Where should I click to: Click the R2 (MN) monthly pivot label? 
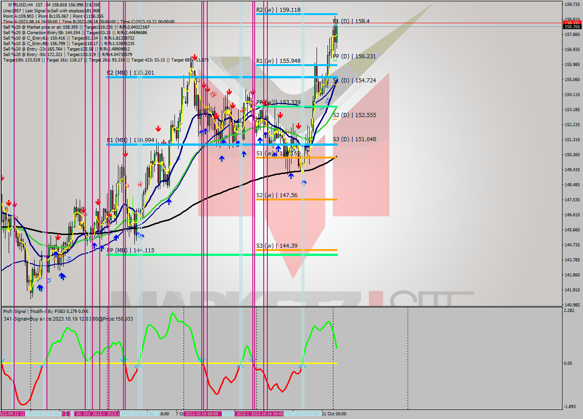131,72
